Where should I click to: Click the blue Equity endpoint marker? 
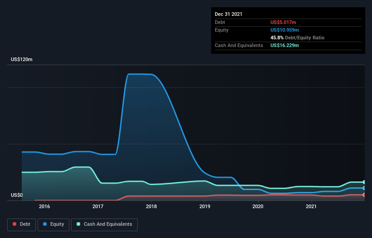364,188
